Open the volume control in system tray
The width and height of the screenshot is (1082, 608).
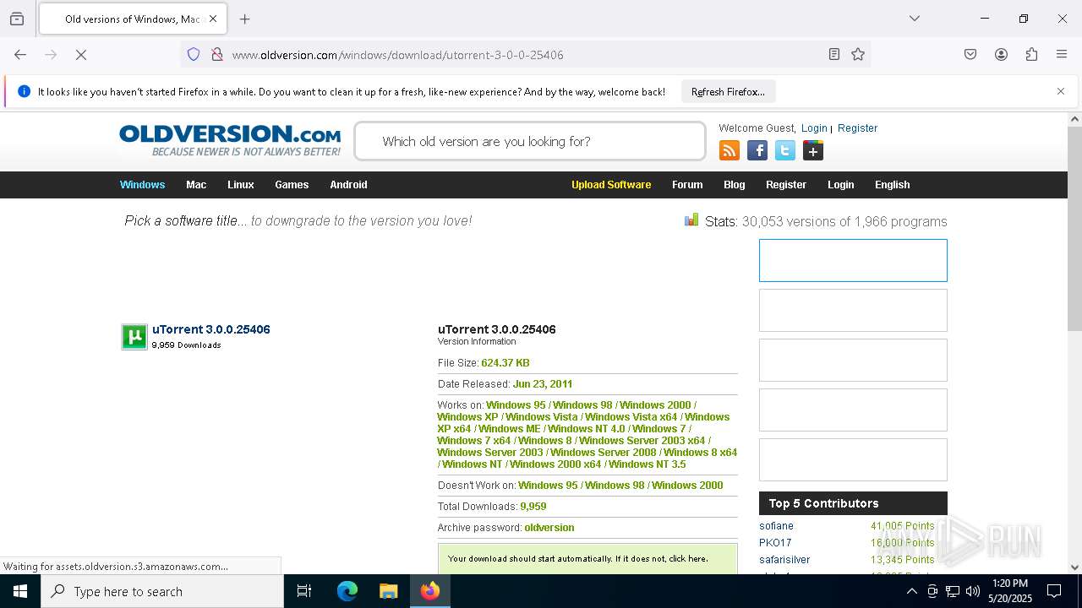pos(973,591)
